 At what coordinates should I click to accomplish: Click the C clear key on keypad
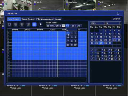[68, 45]
